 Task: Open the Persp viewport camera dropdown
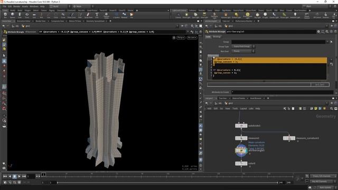[x=181, y=37]
